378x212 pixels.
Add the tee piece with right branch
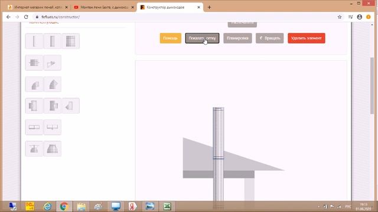click(53, 106)
